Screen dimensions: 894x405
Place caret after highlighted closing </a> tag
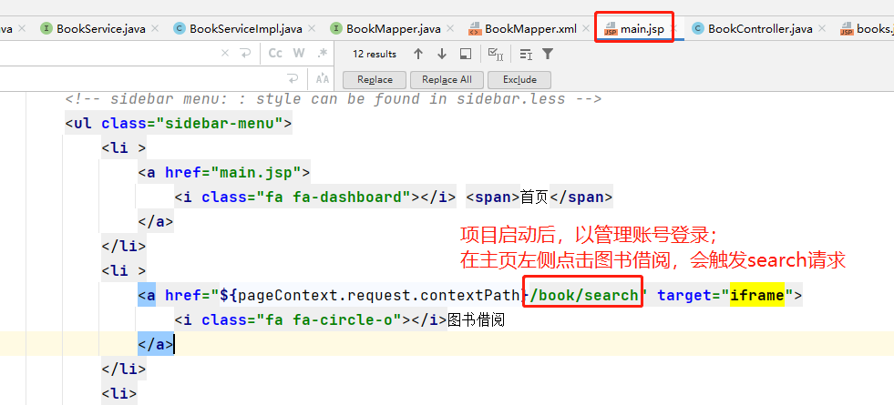click(173, 345)
